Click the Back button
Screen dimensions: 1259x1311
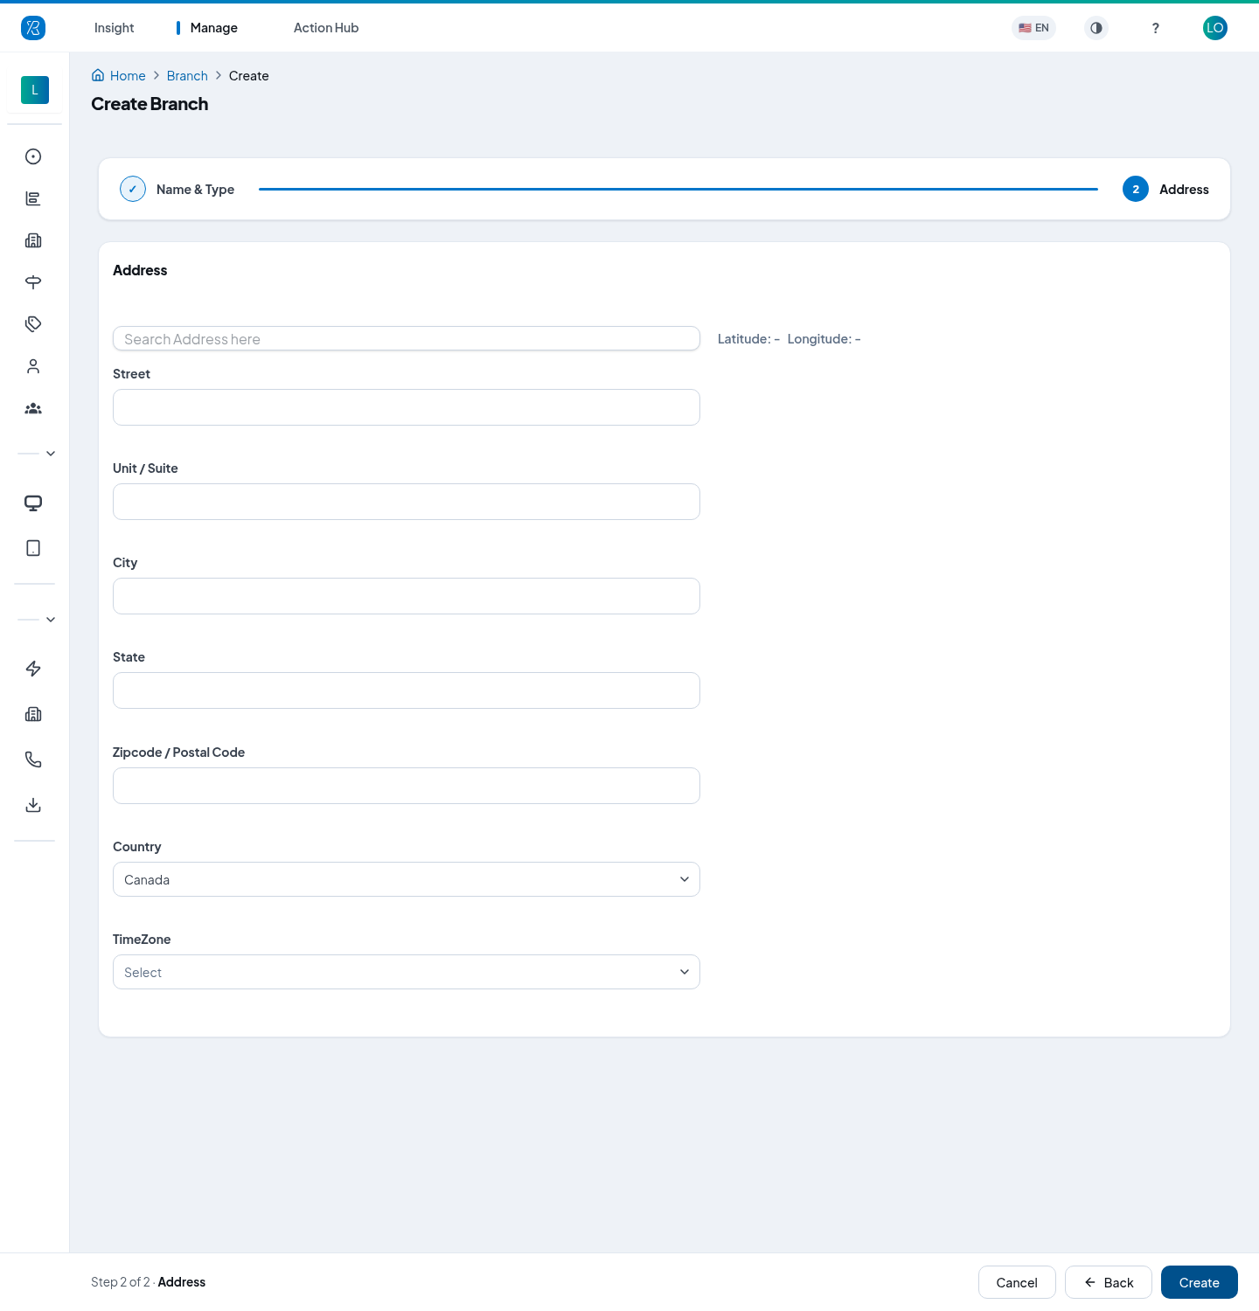point(1109,1282)
